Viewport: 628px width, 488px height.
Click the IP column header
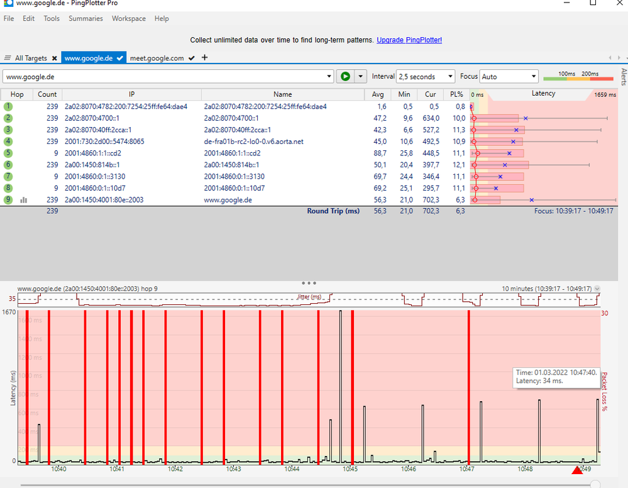131,94
